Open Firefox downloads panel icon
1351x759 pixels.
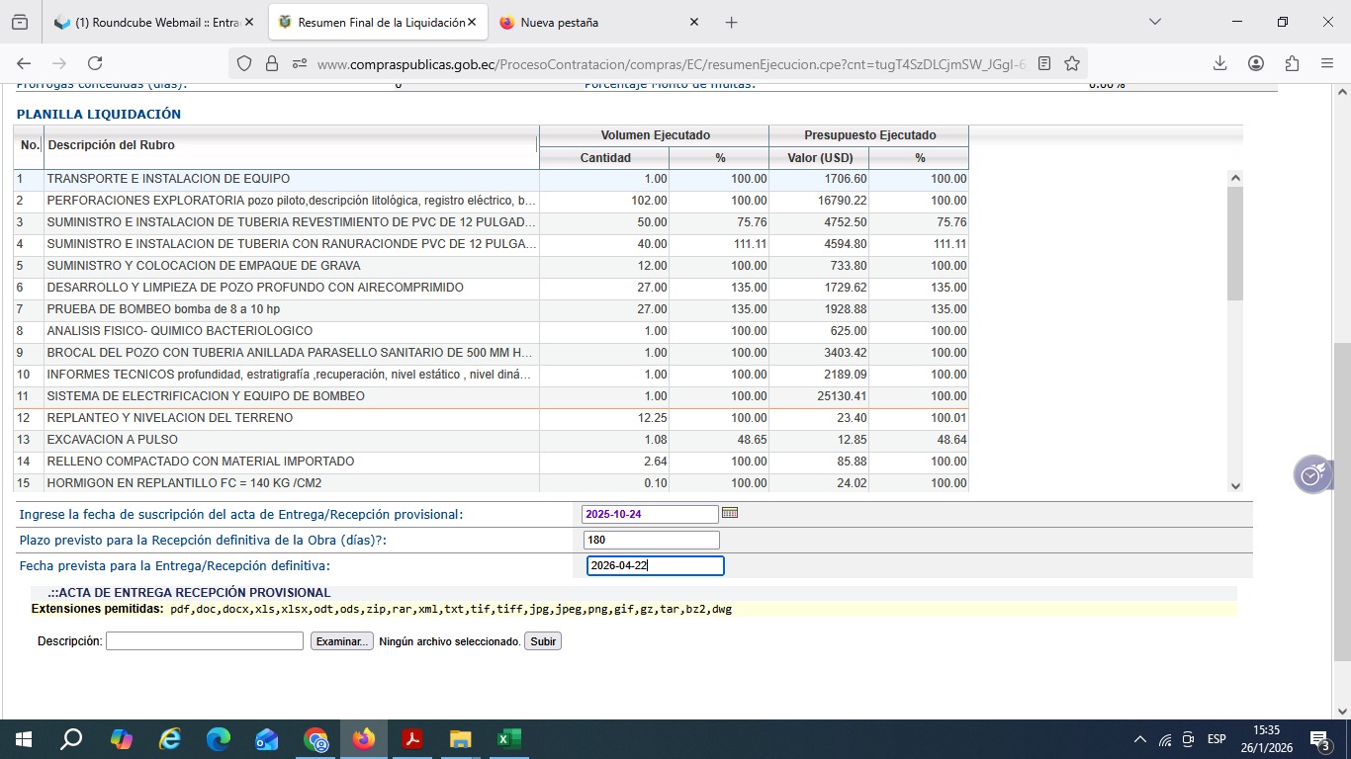(x=1220, y=63)
